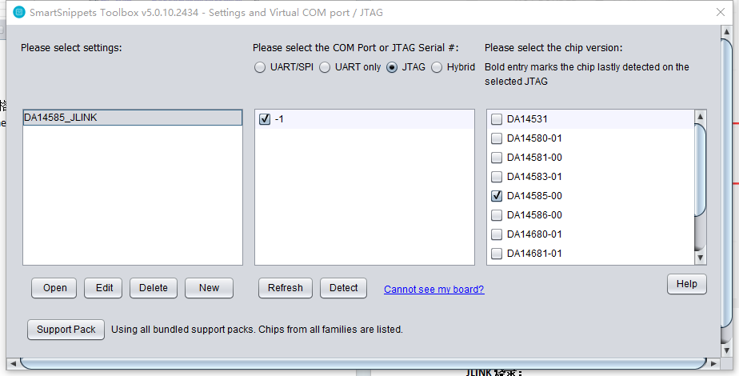
Task: Uncheck the -1 JTAG serial checkbox
Action: (x=265, y=119)
